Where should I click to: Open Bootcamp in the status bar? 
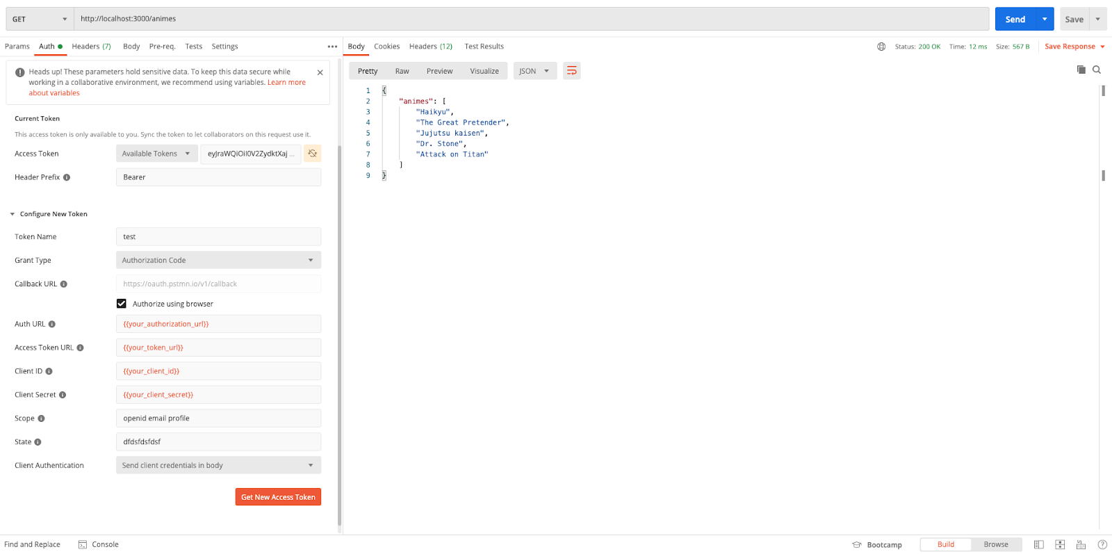pyautogui.click(x=877, y=545)
